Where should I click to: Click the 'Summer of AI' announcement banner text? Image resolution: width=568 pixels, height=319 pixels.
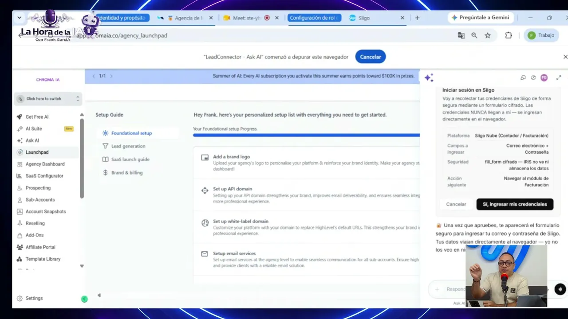pos(313,76)
